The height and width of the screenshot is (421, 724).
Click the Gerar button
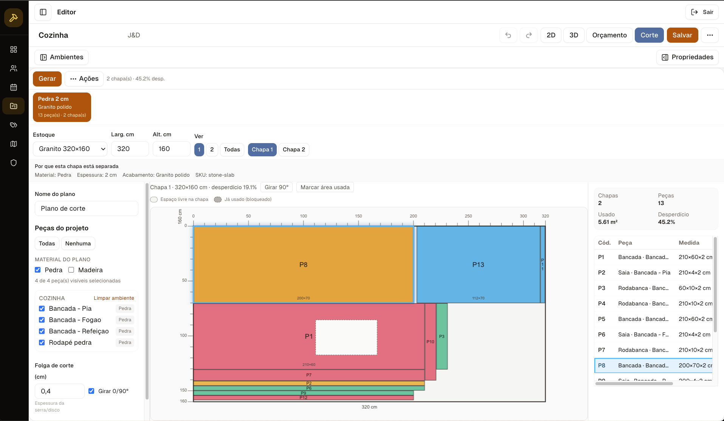point(47,79)
